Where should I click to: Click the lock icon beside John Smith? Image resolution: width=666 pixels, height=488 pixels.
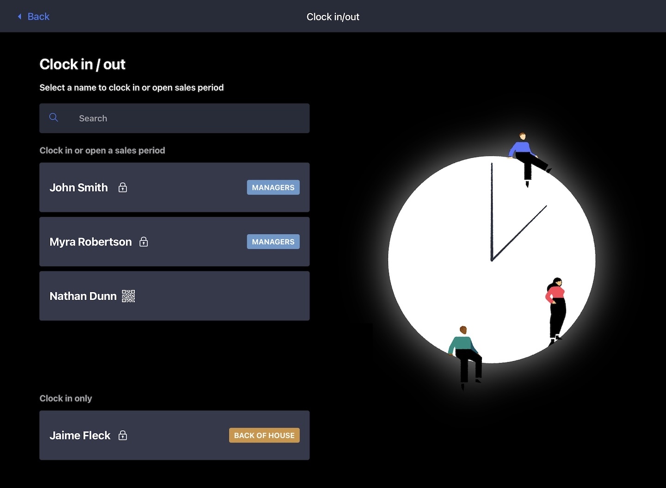click(x=123, y=187)
